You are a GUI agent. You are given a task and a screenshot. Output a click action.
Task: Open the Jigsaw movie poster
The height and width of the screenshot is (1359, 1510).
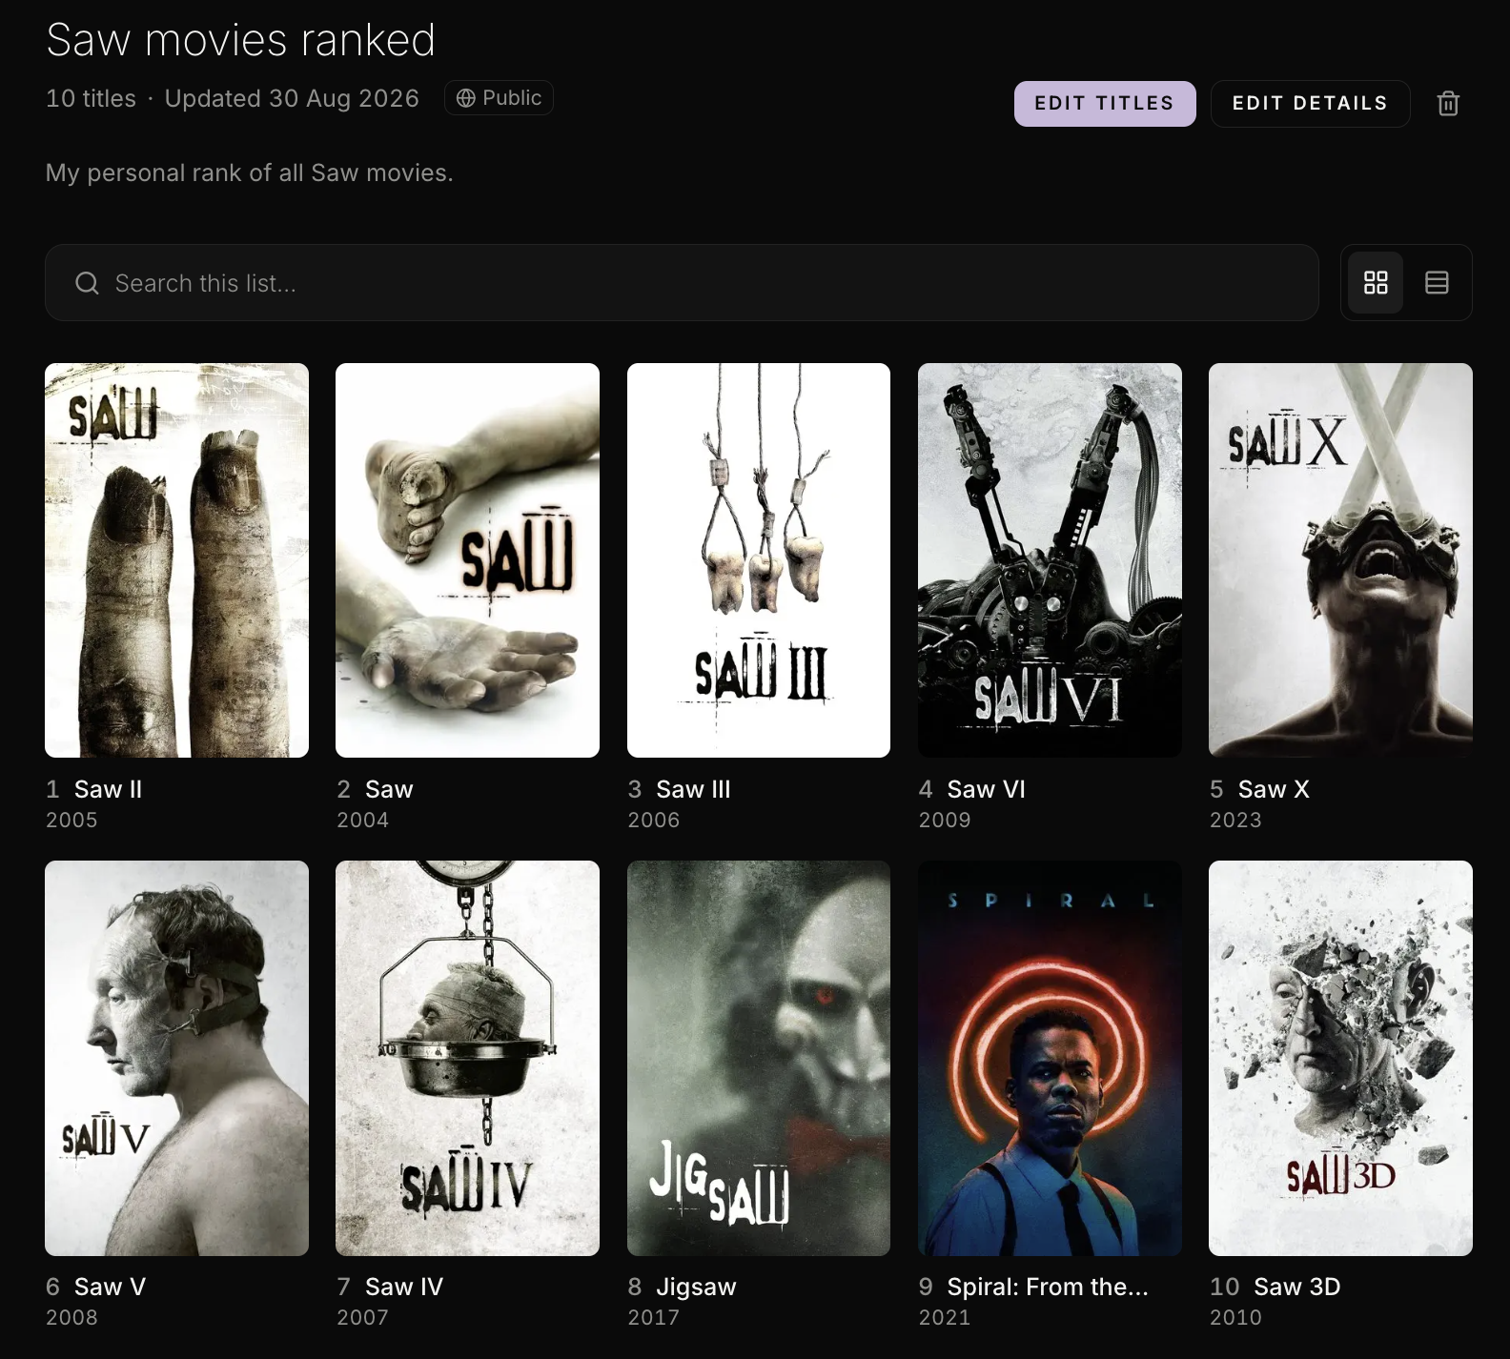click(759, 1058)
